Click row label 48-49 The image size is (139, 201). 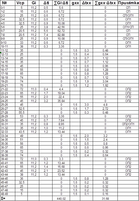point(8,194)
